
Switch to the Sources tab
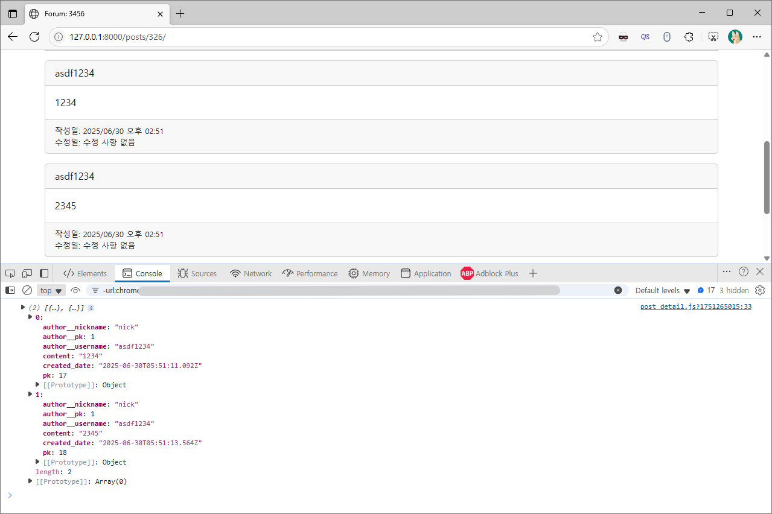coord(197,273)
